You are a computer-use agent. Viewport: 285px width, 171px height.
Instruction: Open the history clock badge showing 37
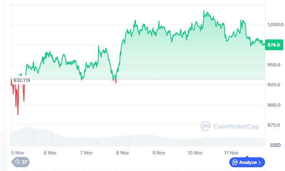point(20,162)
